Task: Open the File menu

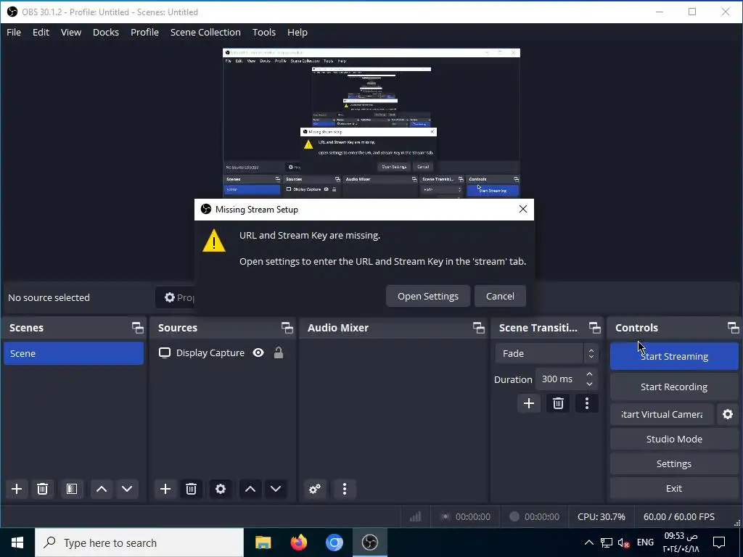Action: [14, 32]
